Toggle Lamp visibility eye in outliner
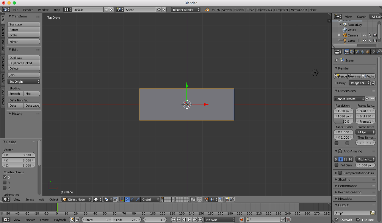Screen dimensions: 382x223 coord(365,41)
